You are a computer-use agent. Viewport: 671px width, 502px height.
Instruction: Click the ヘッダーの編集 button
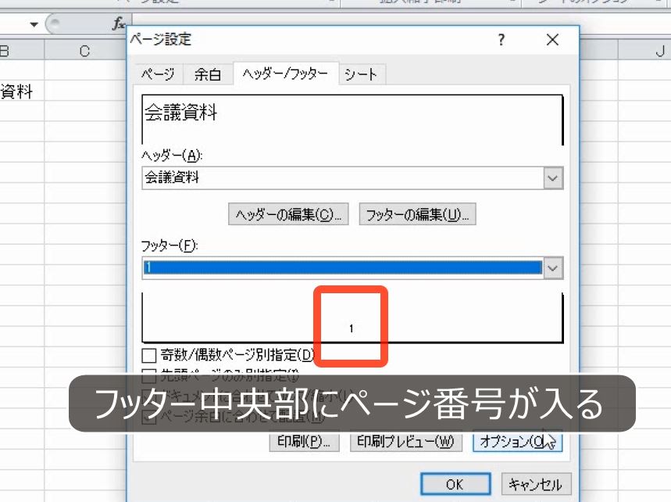point(289,214)
